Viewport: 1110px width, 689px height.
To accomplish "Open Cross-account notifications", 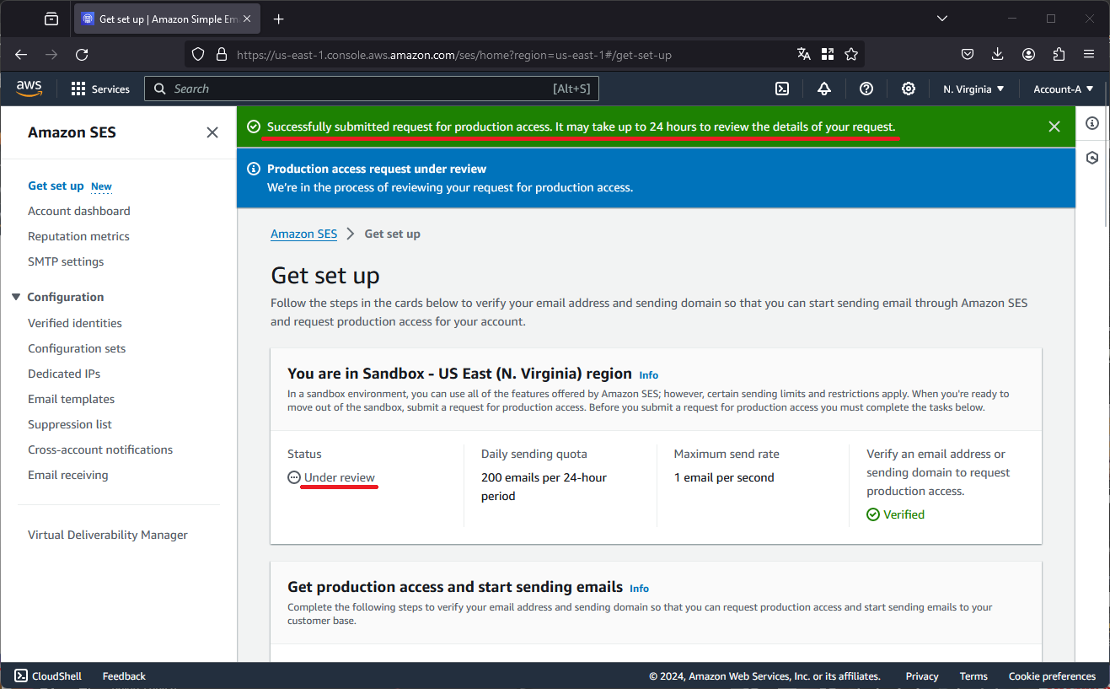I will pyautogui.click(x=100, y=449).
